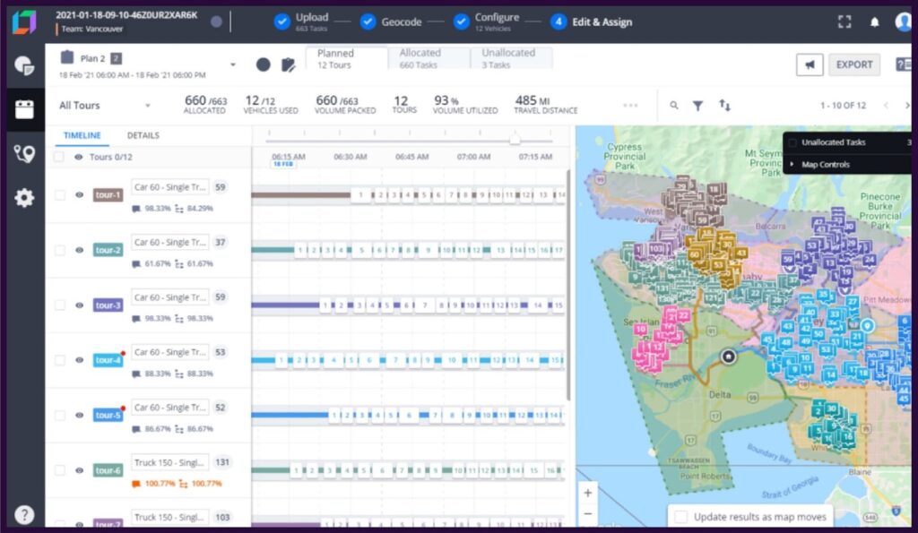Toggle the eye visibility icon for tour-1
This screenshot has height=533, width=918.
[x=79, y=195]
